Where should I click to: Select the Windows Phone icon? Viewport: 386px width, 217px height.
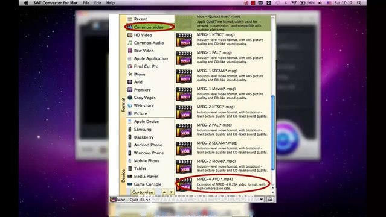130,153
